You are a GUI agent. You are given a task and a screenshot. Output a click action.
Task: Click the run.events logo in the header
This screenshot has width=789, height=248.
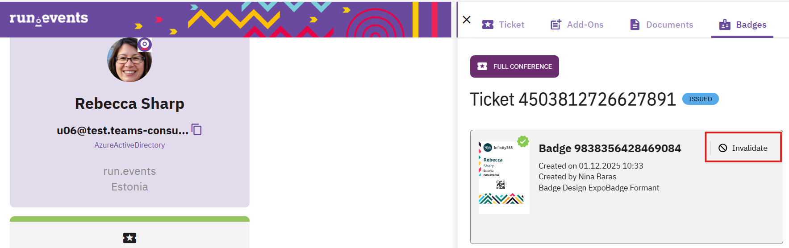coord(49,18)
